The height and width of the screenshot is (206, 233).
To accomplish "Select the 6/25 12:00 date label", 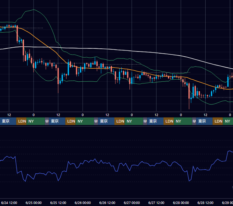I will (58, 203).
